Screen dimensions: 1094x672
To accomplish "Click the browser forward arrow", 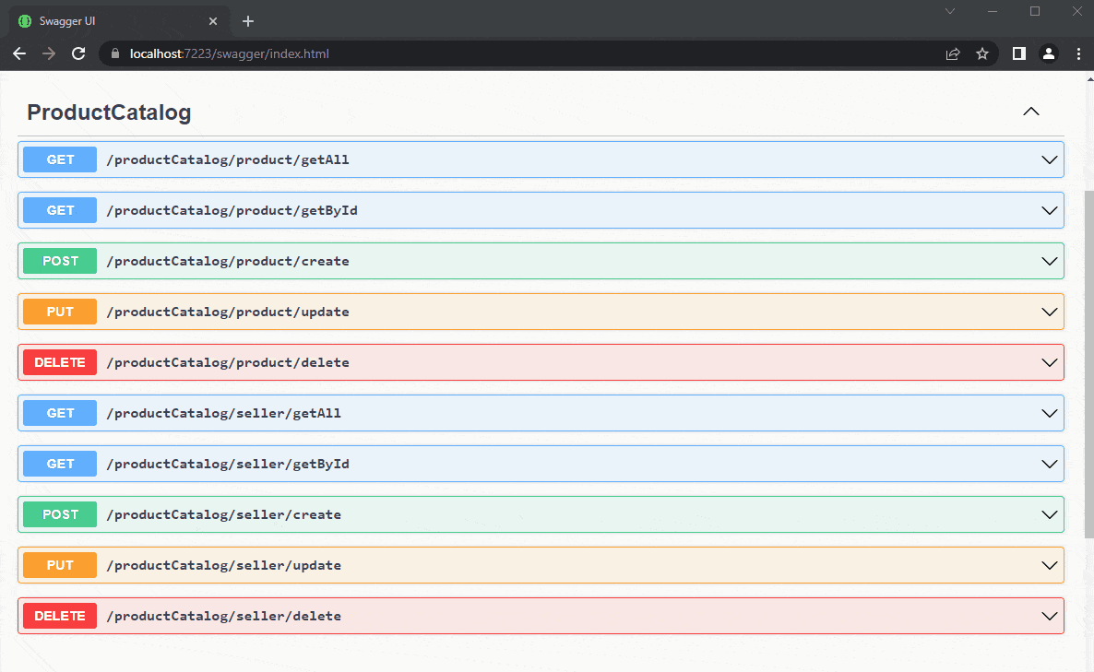I will (49, 53).
